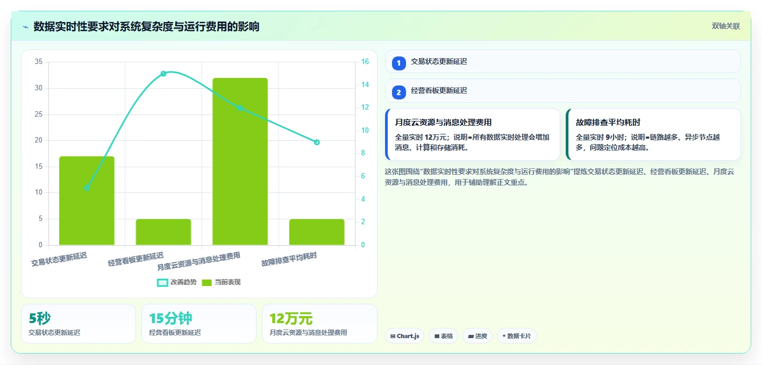The width and height of the screenshot is (762, 365).
Task: Click the bar for 经营看板更新延迟
Action: (163, 232)
